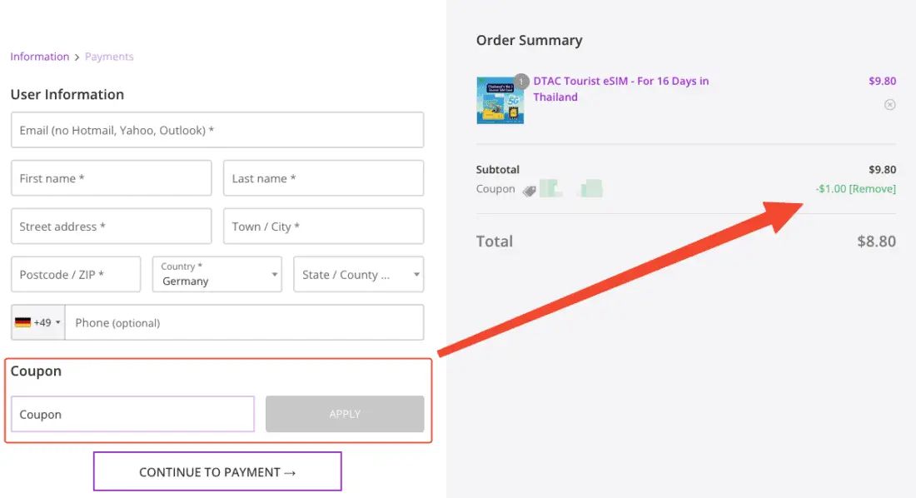916x498 pixels.
Task: Click the Postcode / ZIP field
Action: point(76,274)
